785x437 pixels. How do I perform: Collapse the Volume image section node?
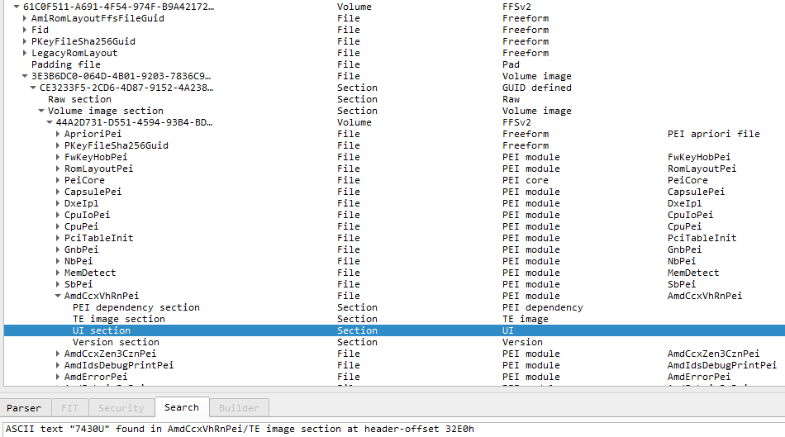41,111
